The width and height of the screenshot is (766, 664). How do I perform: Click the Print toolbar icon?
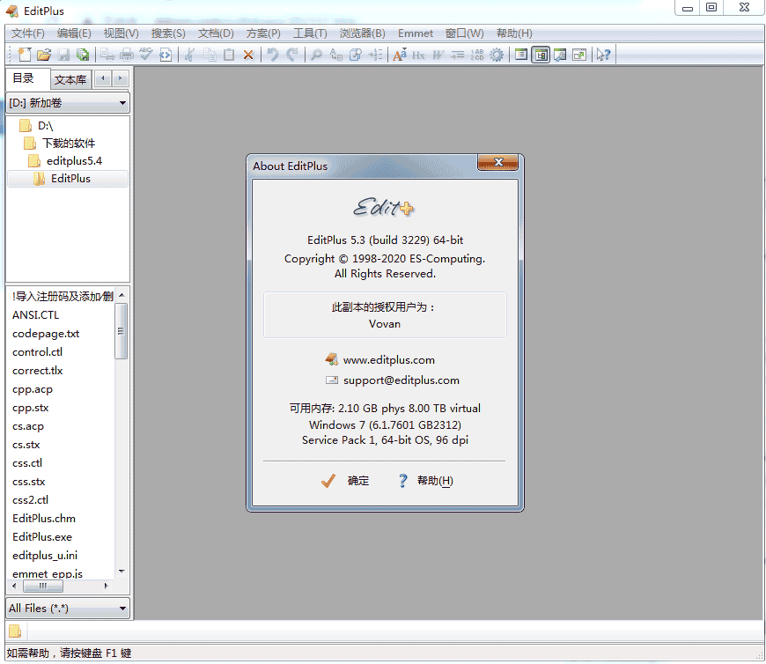(x=127, y=55)
